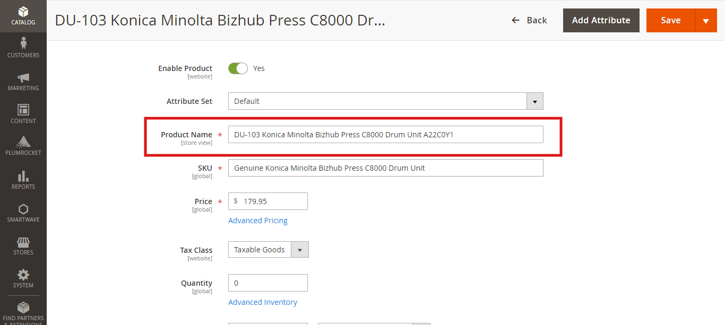The height and width of the screenshot is (325, 725).
Task: Open the Tax Class dropdown
Action: [x=268, y=250]
